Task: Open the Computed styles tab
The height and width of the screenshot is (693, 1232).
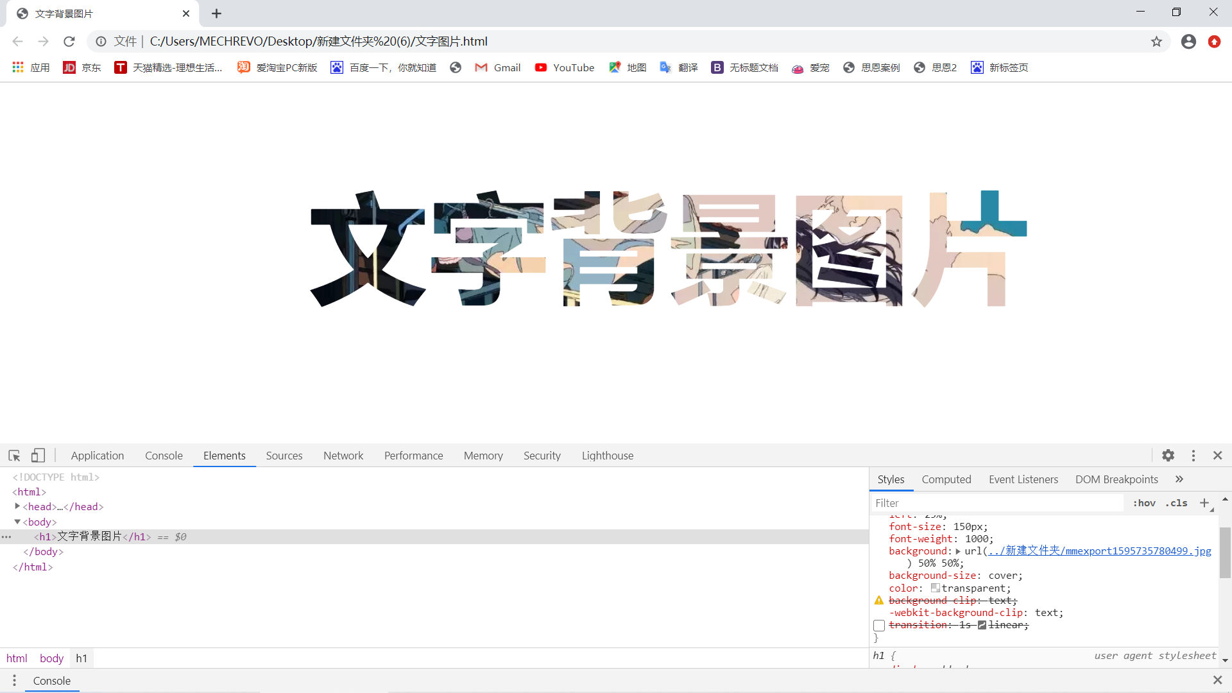Action: pyautogui.click(x=946, y=479)
